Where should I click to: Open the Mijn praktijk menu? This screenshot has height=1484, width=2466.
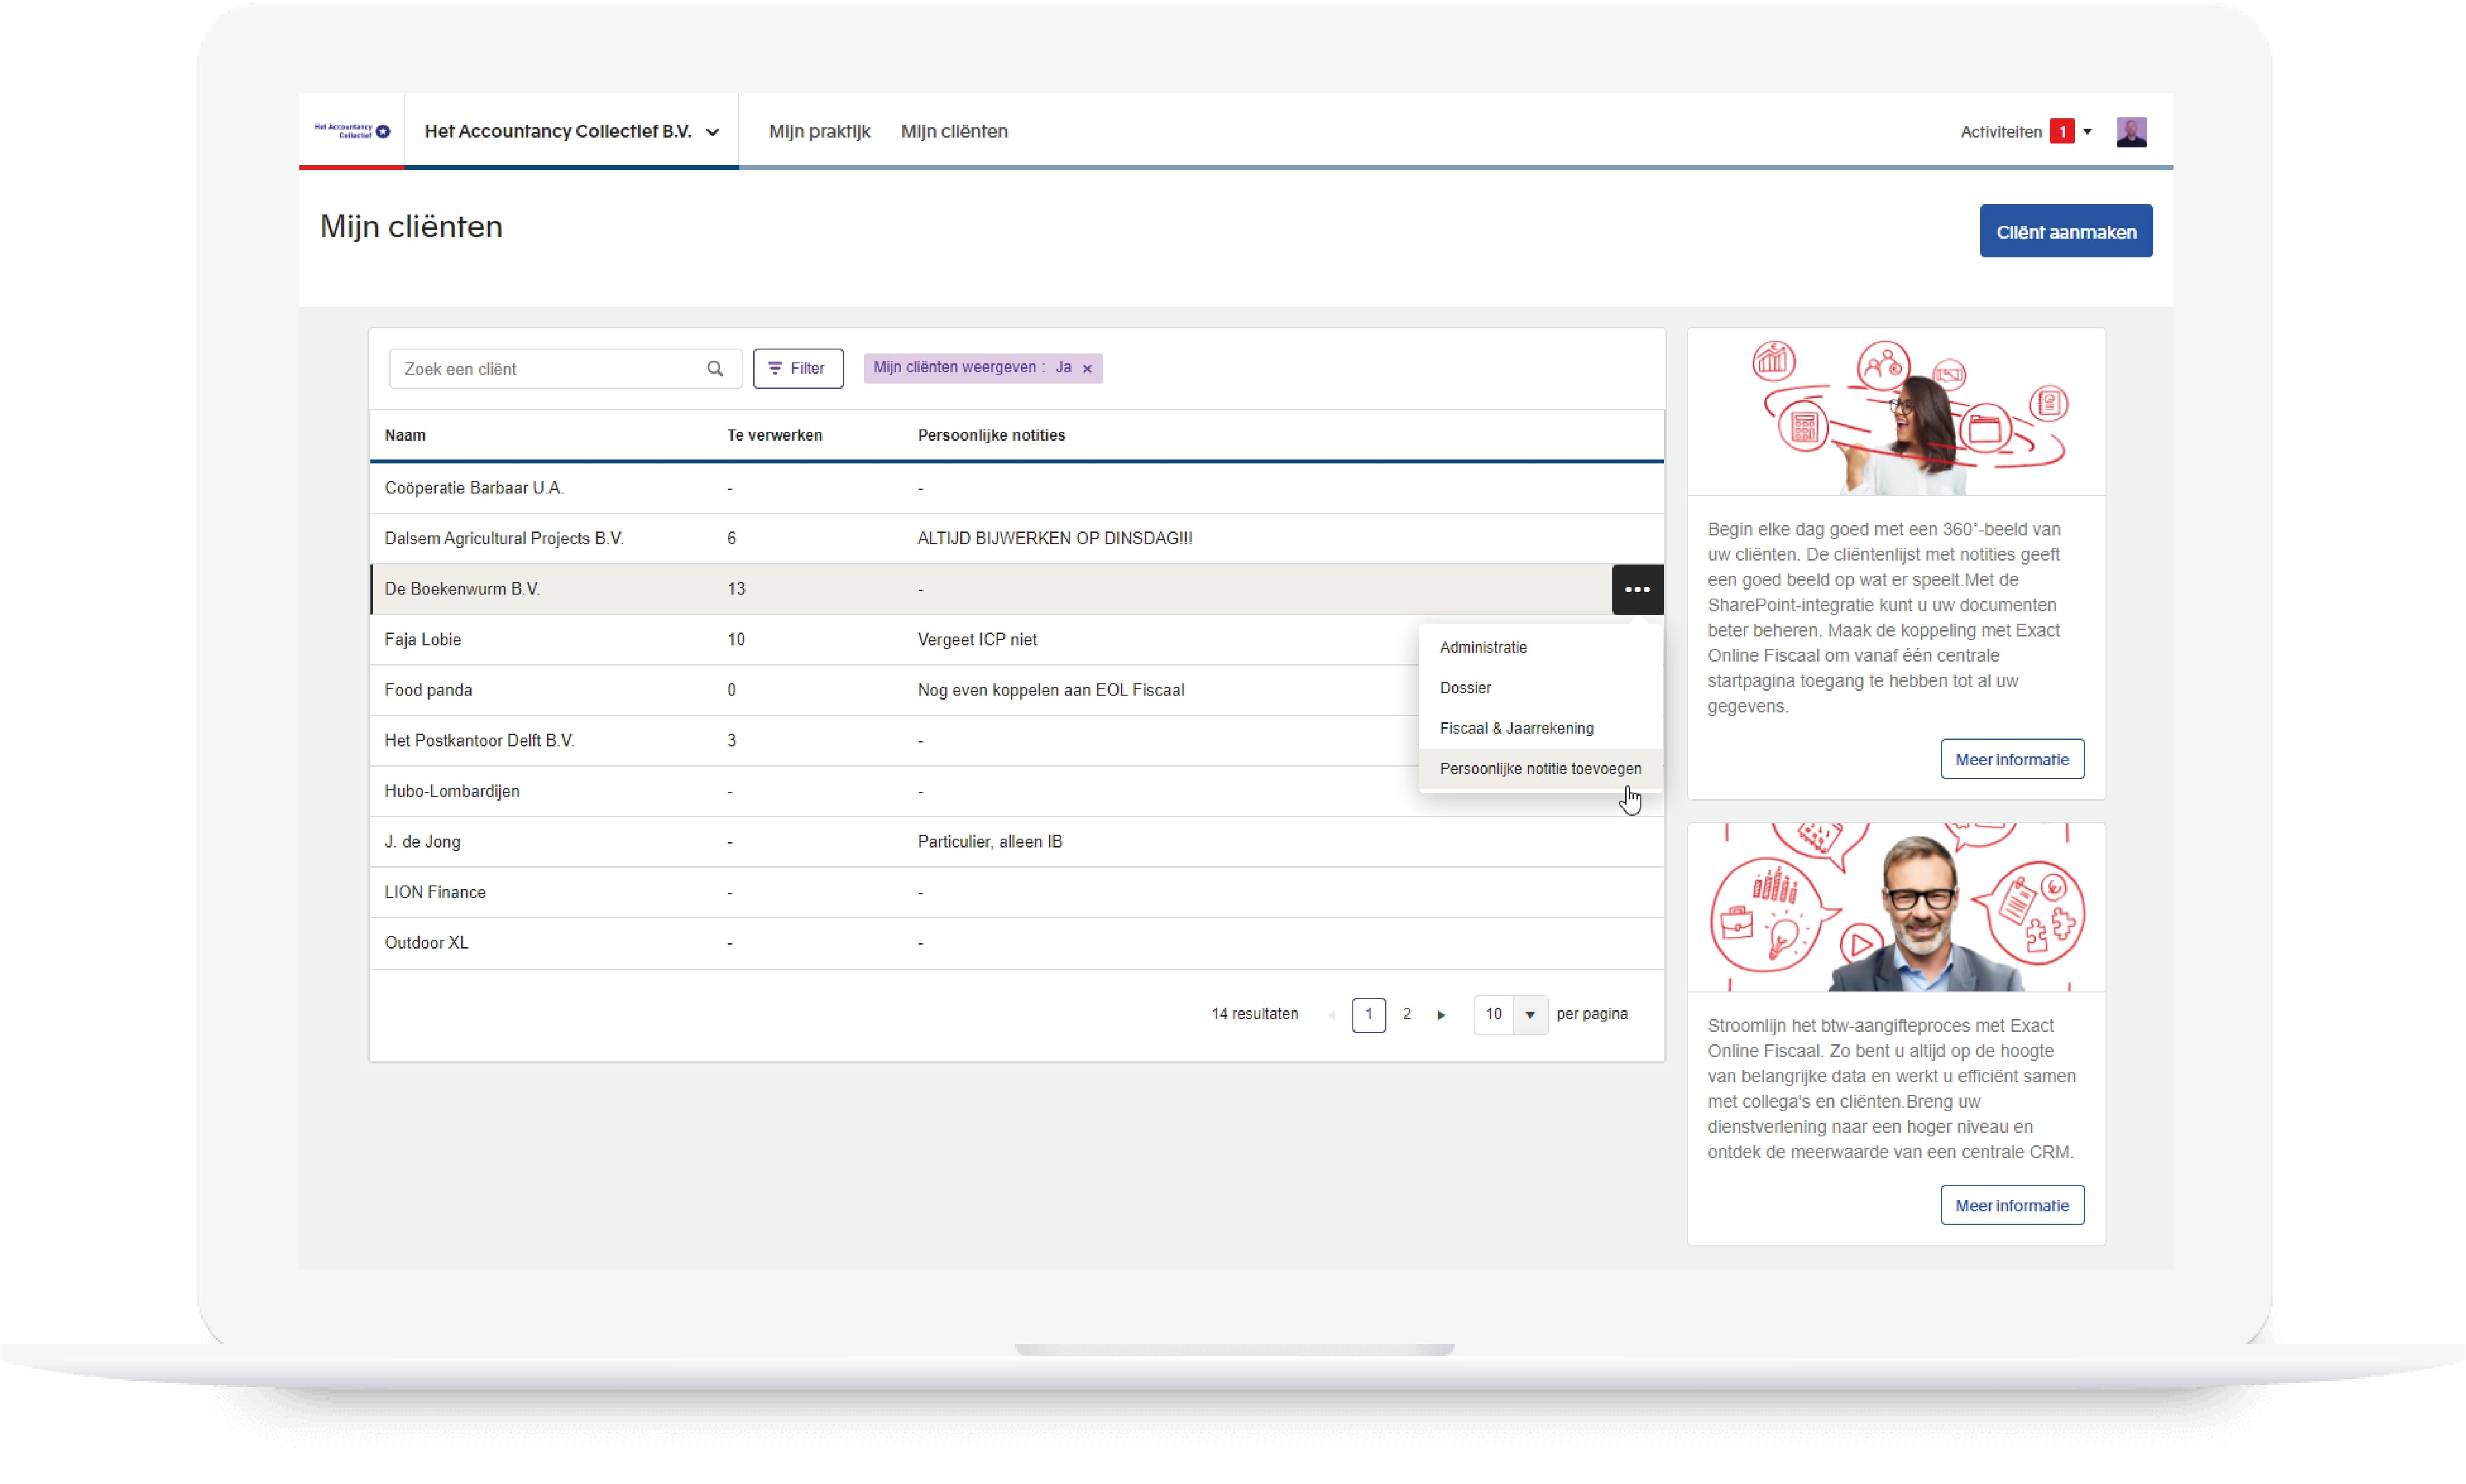point(819,132)
